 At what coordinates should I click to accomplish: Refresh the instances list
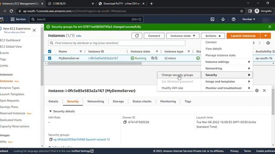coord(137,36)
